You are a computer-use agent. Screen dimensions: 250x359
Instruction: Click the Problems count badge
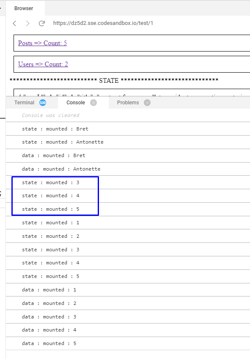(x=147, y=103)
